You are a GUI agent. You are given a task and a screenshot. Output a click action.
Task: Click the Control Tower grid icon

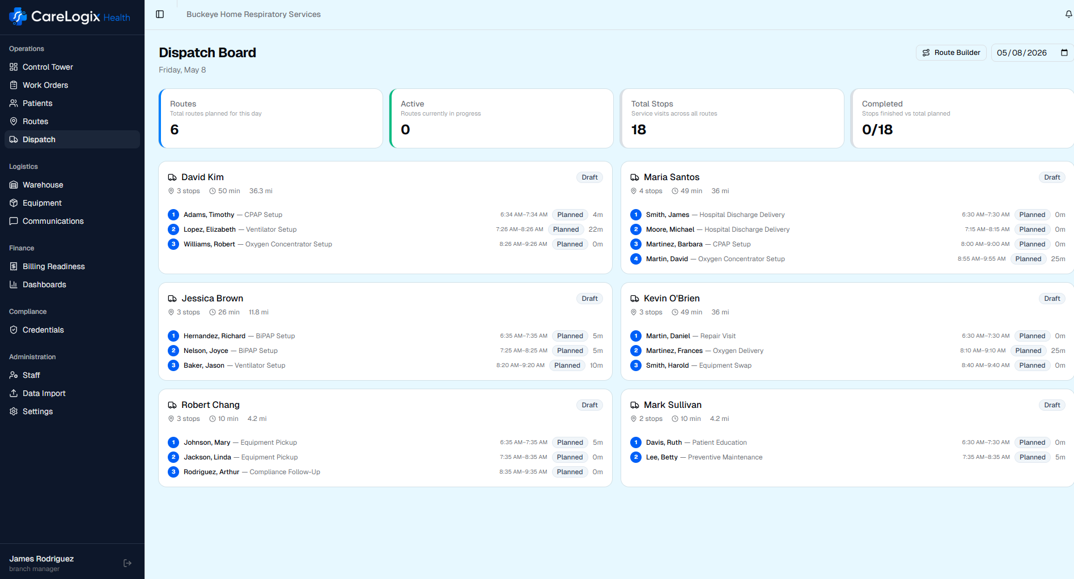click(x=14, y=67)
